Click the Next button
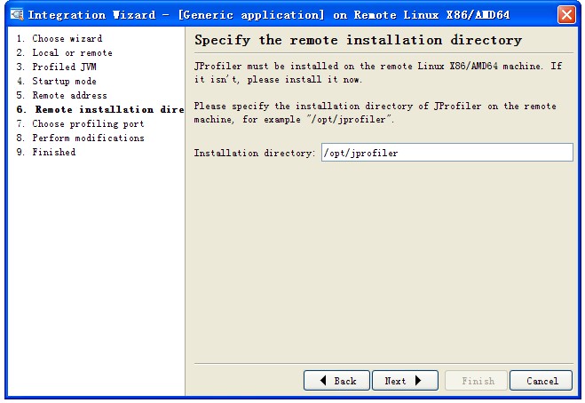Image resolution: width=585 pixels, height=403 pixels. (x=405, y=381)
